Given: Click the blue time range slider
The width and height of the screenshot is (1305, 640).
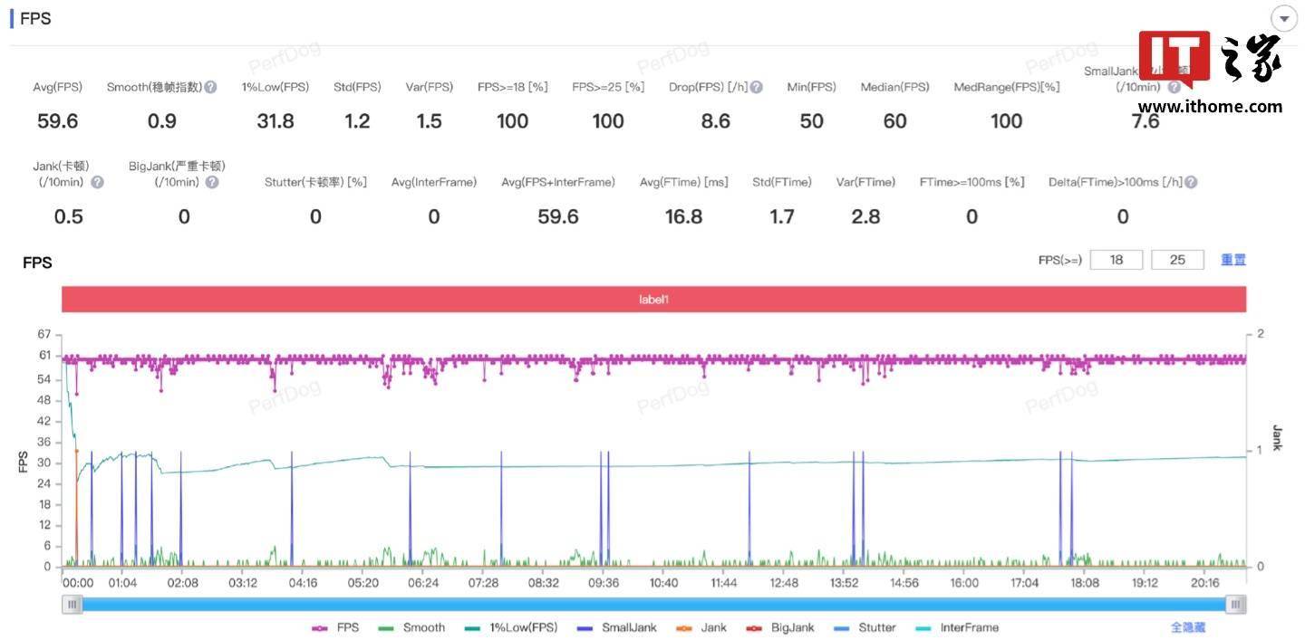Looking at the screenshot, I should pos(653,604).
